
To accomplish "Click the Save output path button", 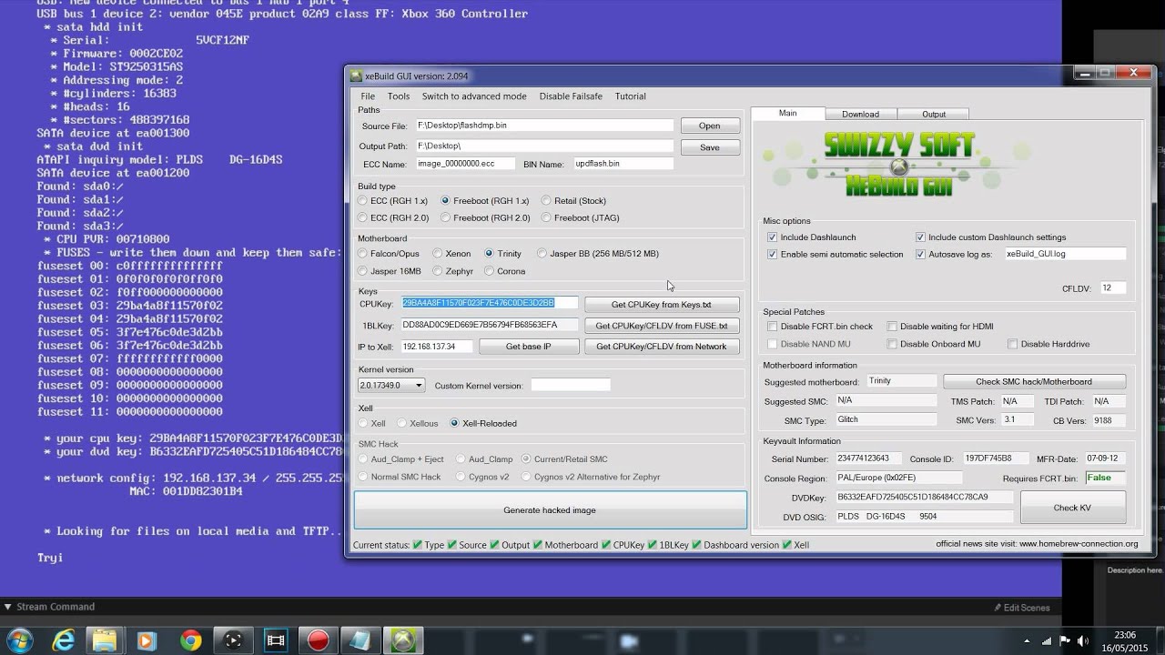I will (709, 147).
